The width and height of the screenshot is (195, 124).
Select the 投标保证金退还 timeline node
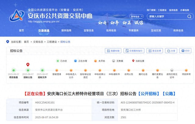85,70
